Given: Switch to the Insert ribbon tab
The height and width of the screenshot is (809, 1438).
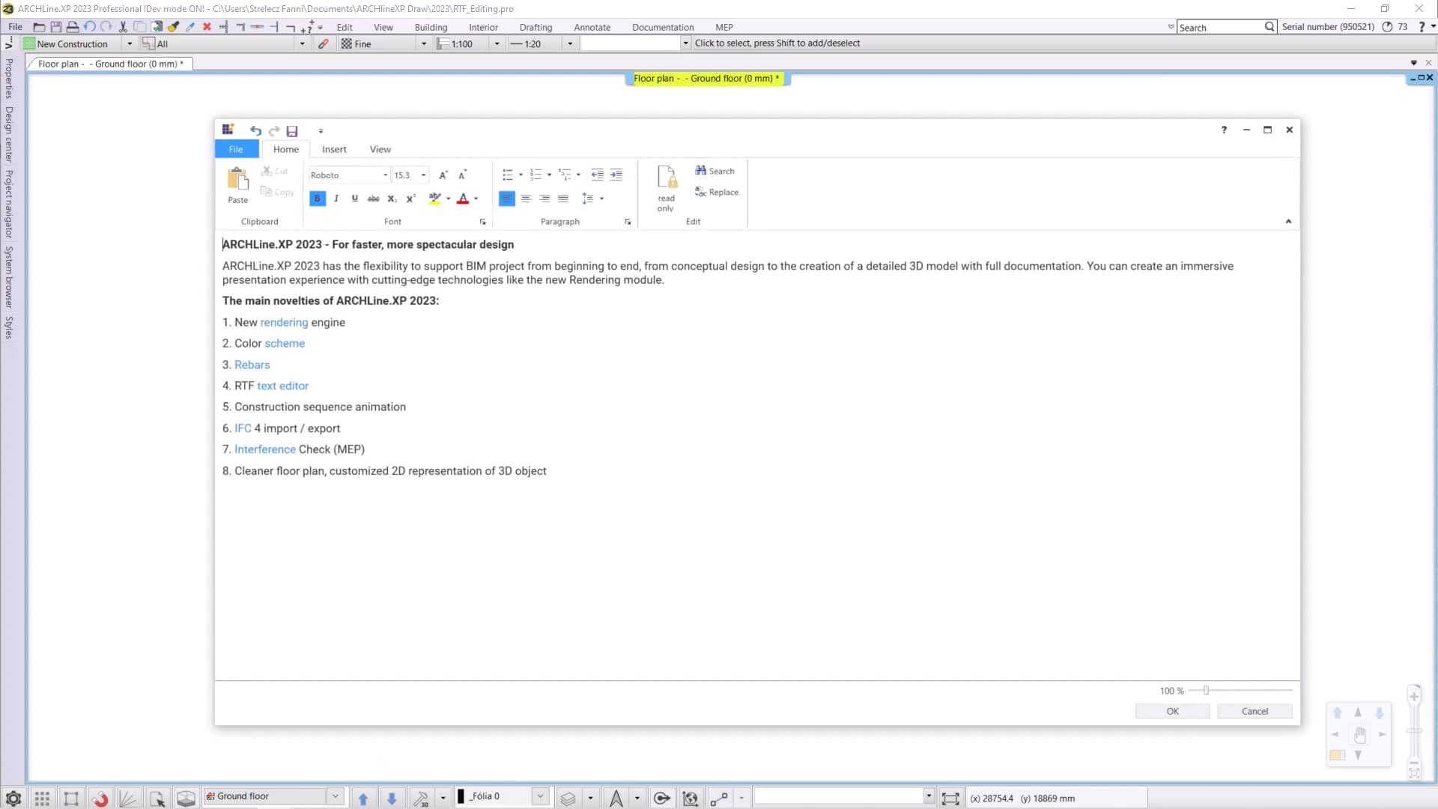Looking at the screenshot, I should pyautogui.click(x=334, y=149).
